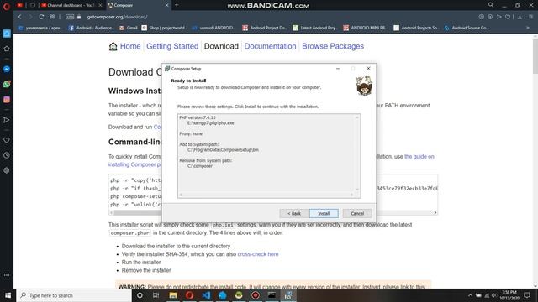Open Visual Studio Code from taskbar
The height and width of the screenshot is (302, 538).
pos(206,295)
